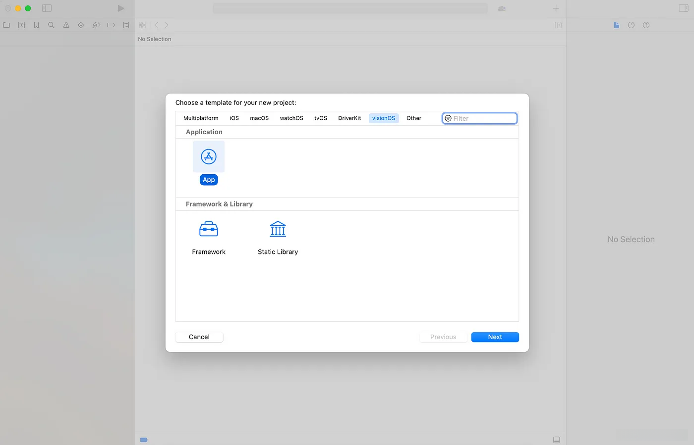Switch to the Other tab
694x445 pixels.
coord(414,118)
